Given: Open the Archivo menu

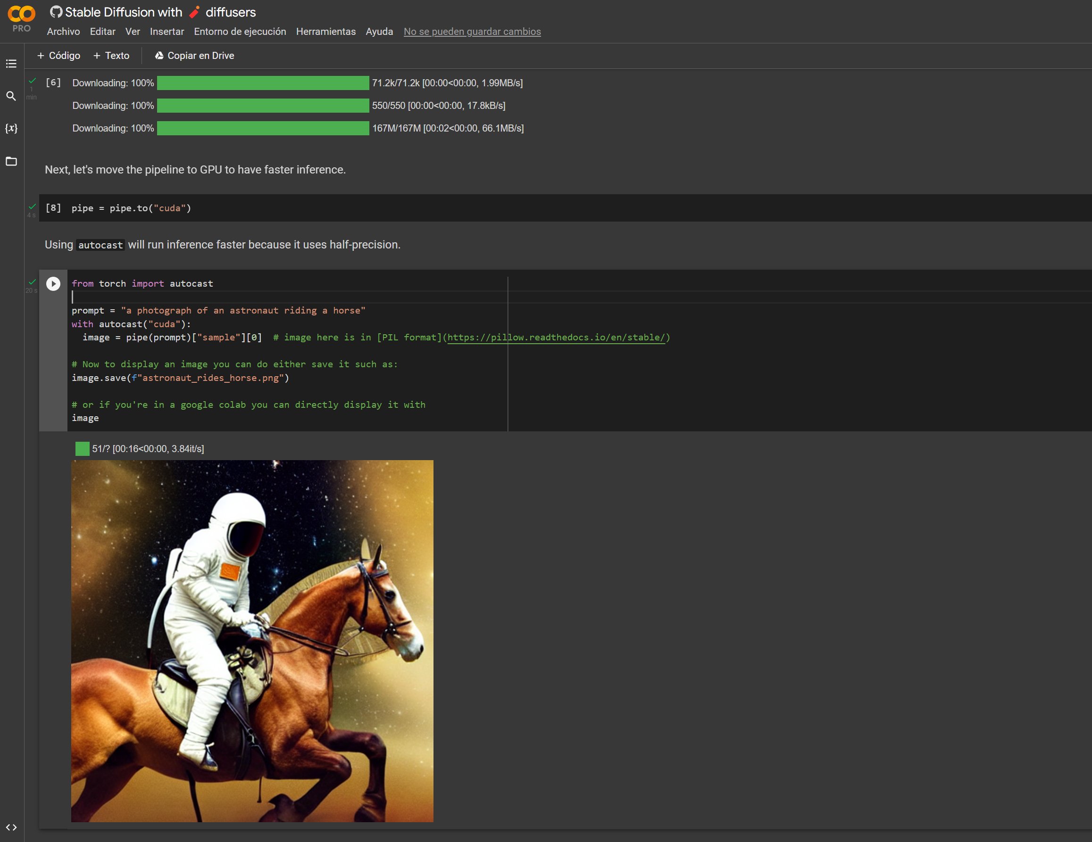Looking at the screenshot, I should (63, 32).
